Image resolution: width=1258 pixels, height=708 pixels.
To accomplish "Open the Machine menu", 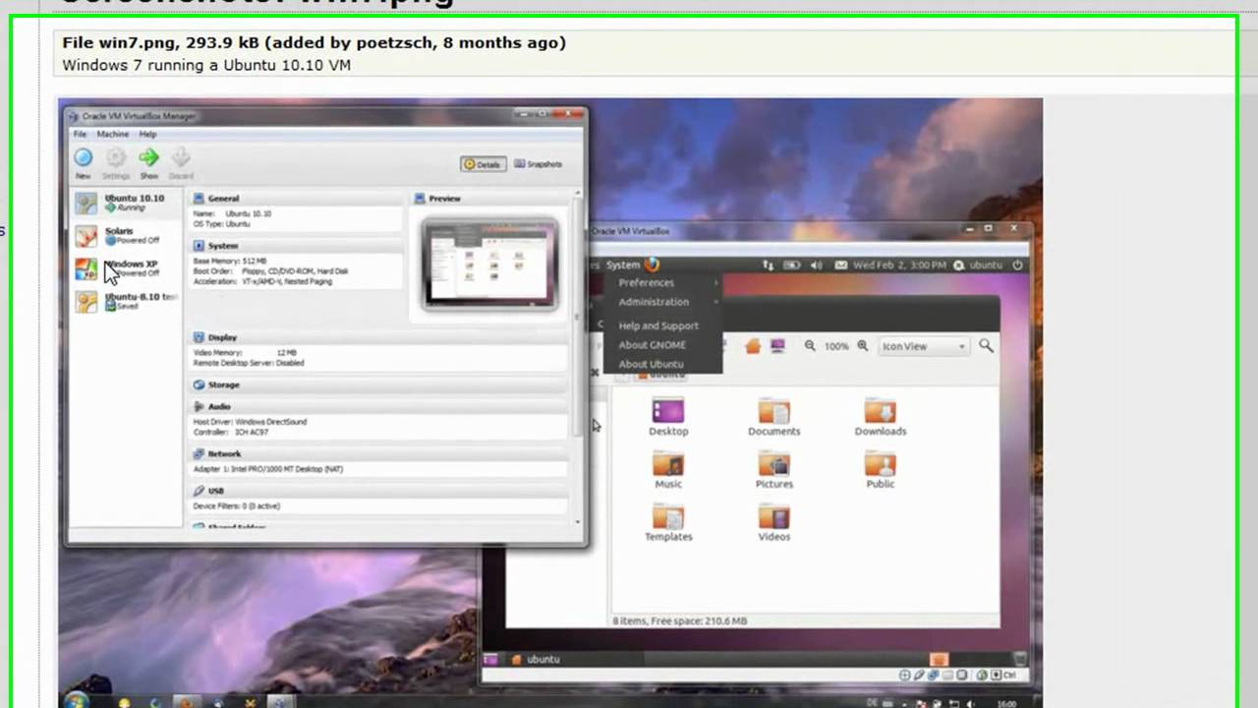I will [112, 134].
